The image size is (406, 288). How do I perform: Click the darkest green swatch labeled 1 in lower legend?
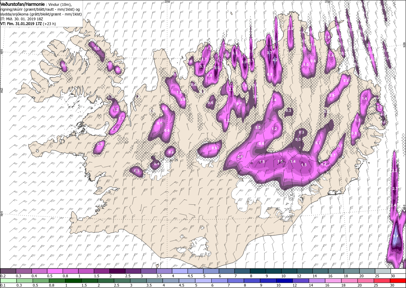point(73,281)
